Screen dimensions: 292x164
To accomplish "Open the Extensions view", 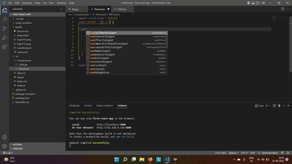I will pos(5,46).
